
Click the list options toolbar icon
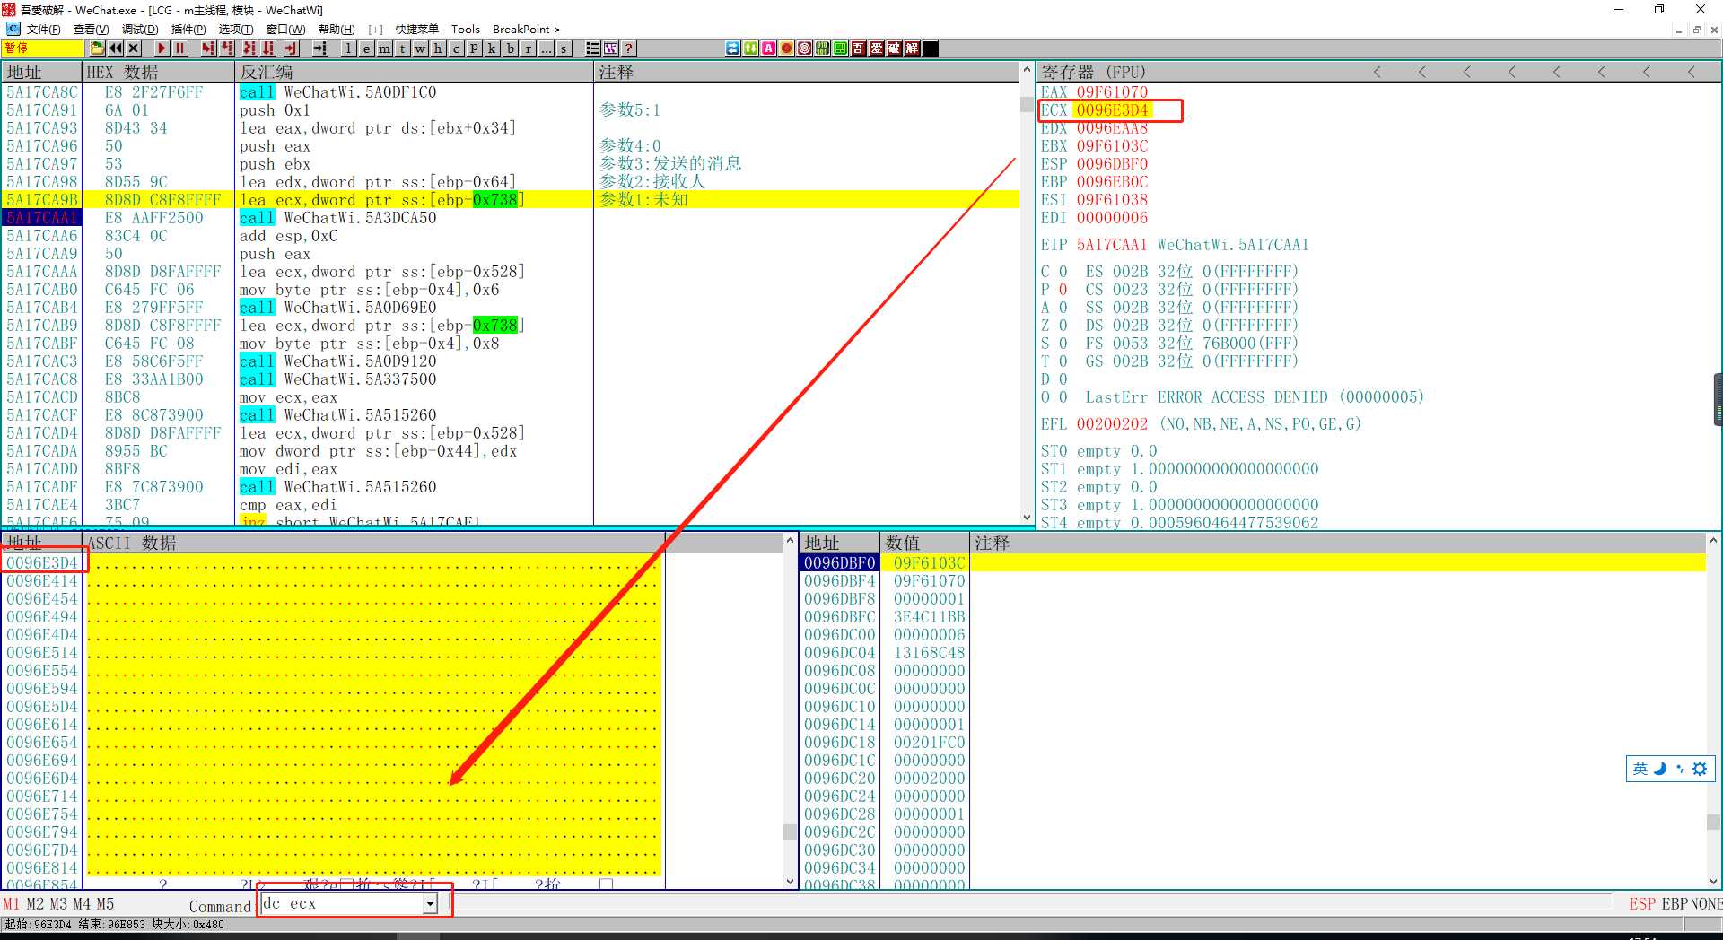click(593, 48)
